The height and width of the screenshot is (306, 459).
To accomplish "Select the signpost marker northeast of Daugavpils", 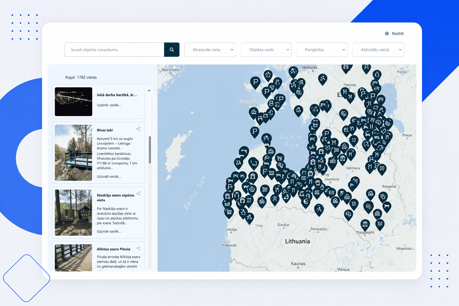I will pyautogui.click(x=380, y=224).
